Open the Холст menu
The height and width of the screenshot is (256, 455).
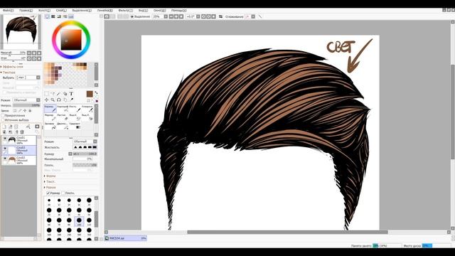point(44,10)
